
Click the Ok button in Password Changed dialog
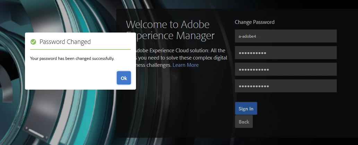[x=124, y=78]
